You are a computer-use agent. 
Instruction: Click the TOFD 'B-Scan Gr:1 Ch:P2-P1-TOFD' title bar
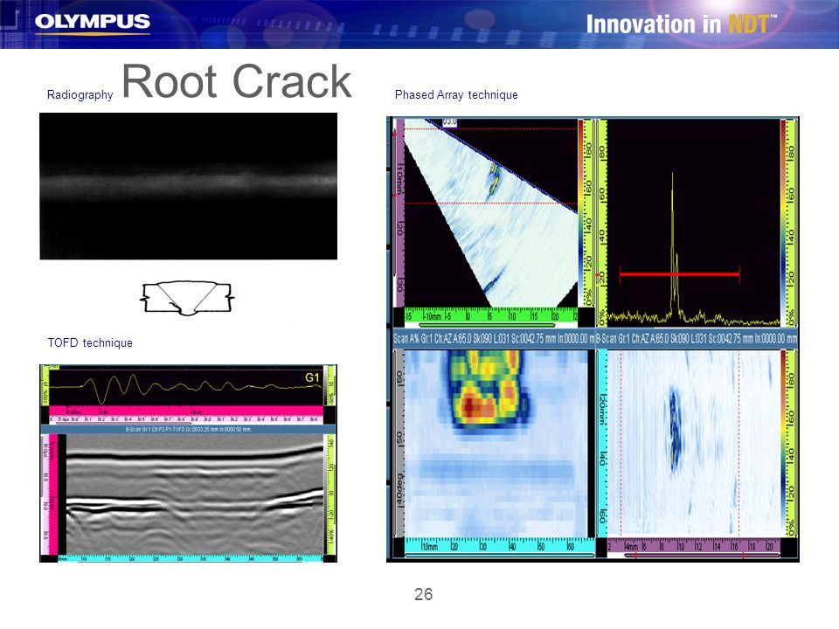click(x=188, y=429)
